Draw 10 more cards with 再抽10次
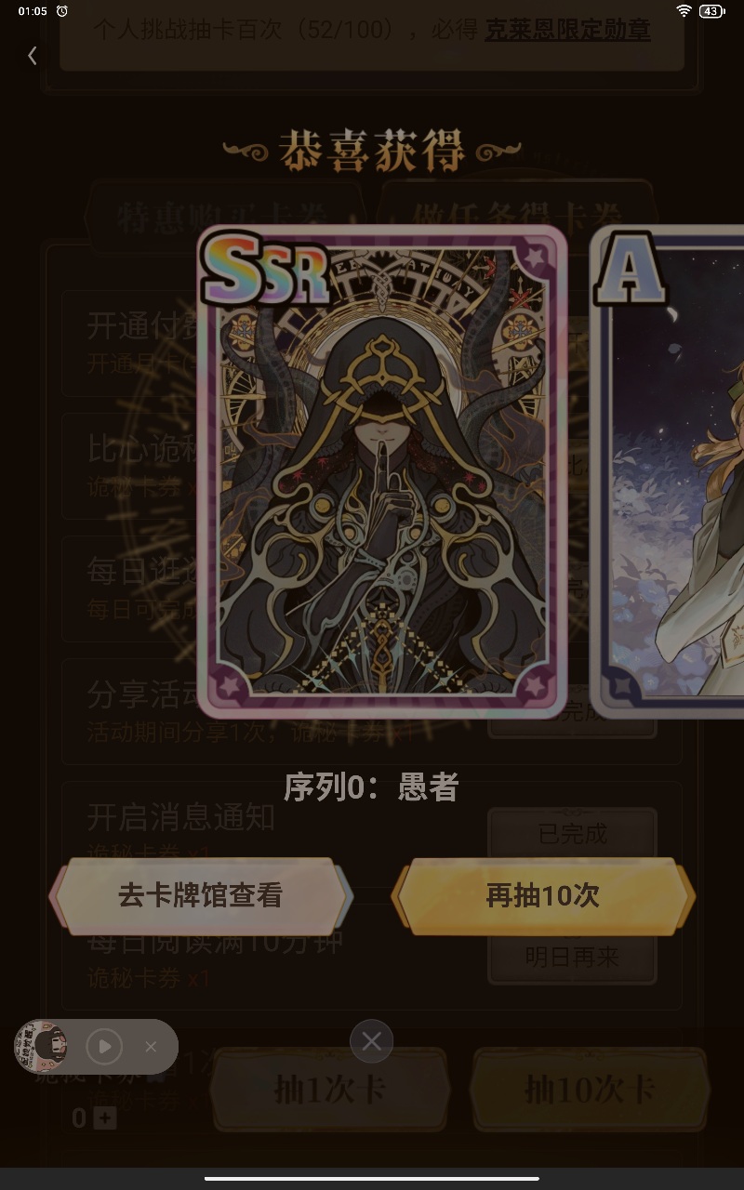 point(543,896)
